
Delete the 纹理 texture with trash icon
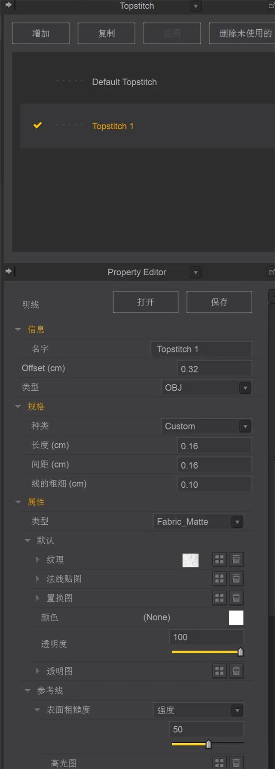(236, 560)
